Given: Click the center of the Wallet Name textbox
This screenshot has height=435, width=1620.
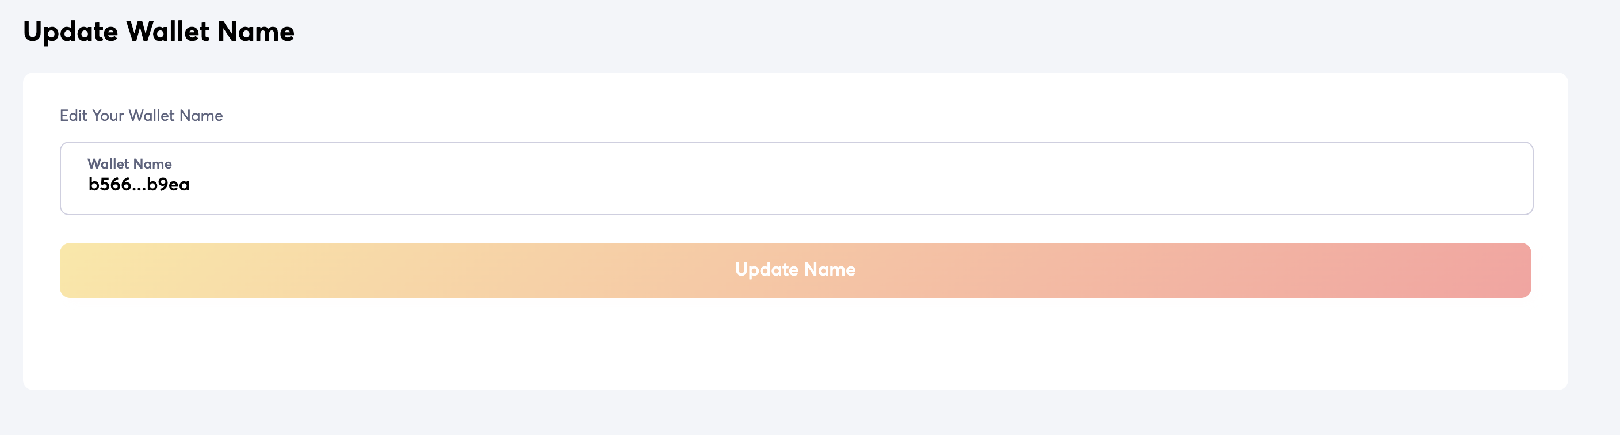Looking at the screenshot, I should coord(796,178).
